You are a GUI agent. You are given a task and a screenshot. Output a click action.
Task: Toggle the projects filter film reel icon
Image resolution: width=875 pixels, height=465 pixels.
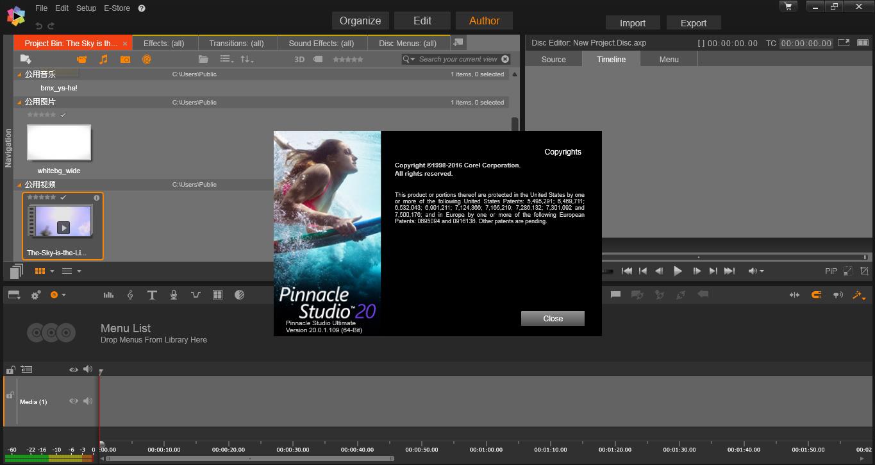click(x=147, y=59)
